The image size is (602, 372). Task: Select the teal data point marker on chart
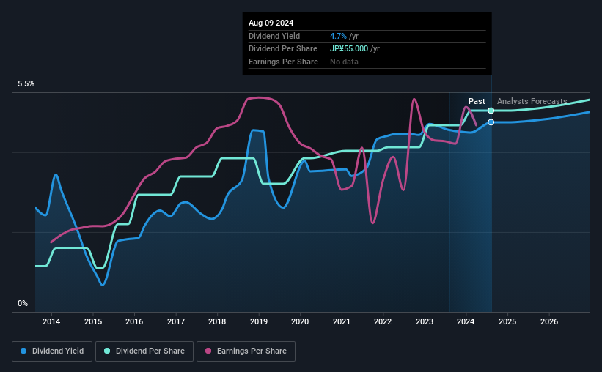[491, 111]
